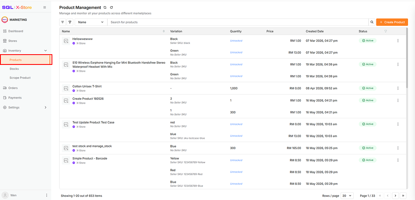Click the Seller SKU: sku-testcase-blue text
The width and height of the screenshot is (415, 200).
[188, 138]
